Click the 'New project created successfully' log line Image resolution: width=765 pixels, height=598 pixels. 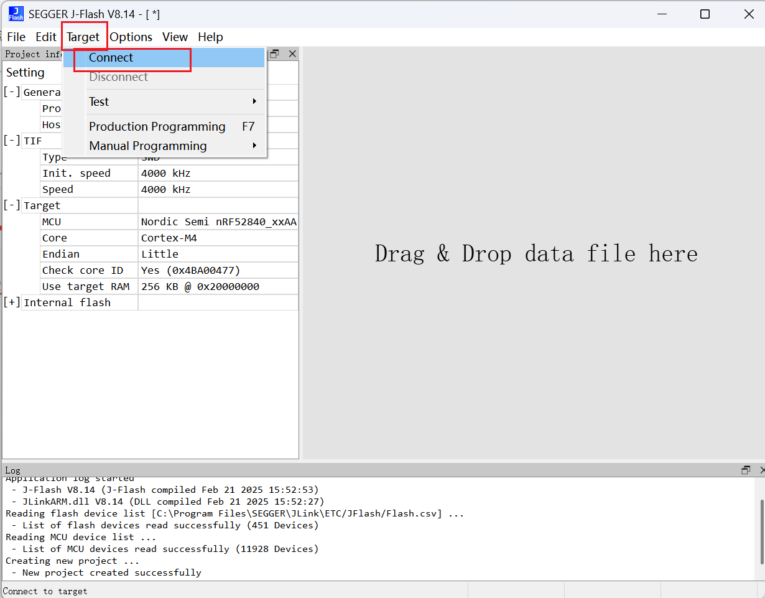(106, 572)
